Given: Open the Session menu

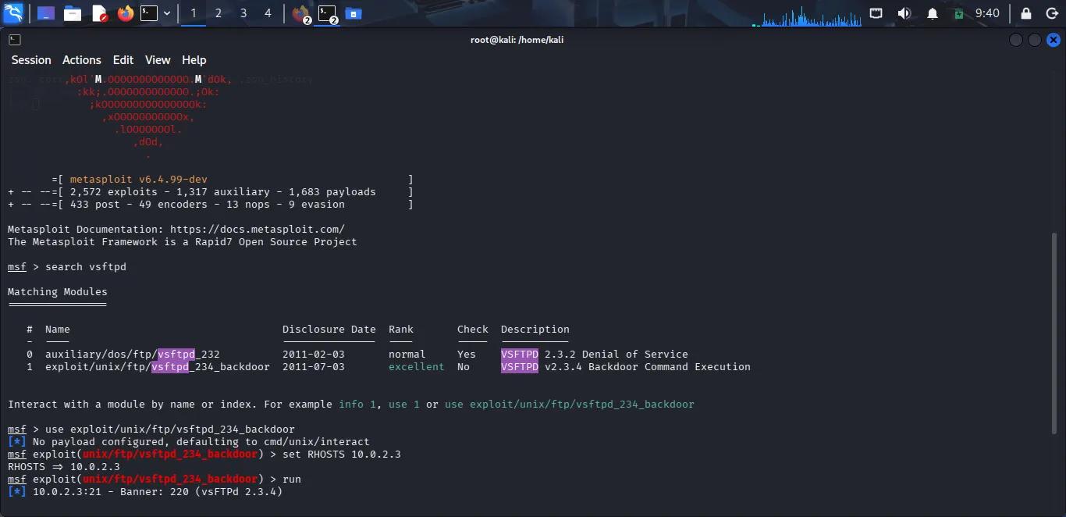Looking at the screenshot, I should point(31,60).
